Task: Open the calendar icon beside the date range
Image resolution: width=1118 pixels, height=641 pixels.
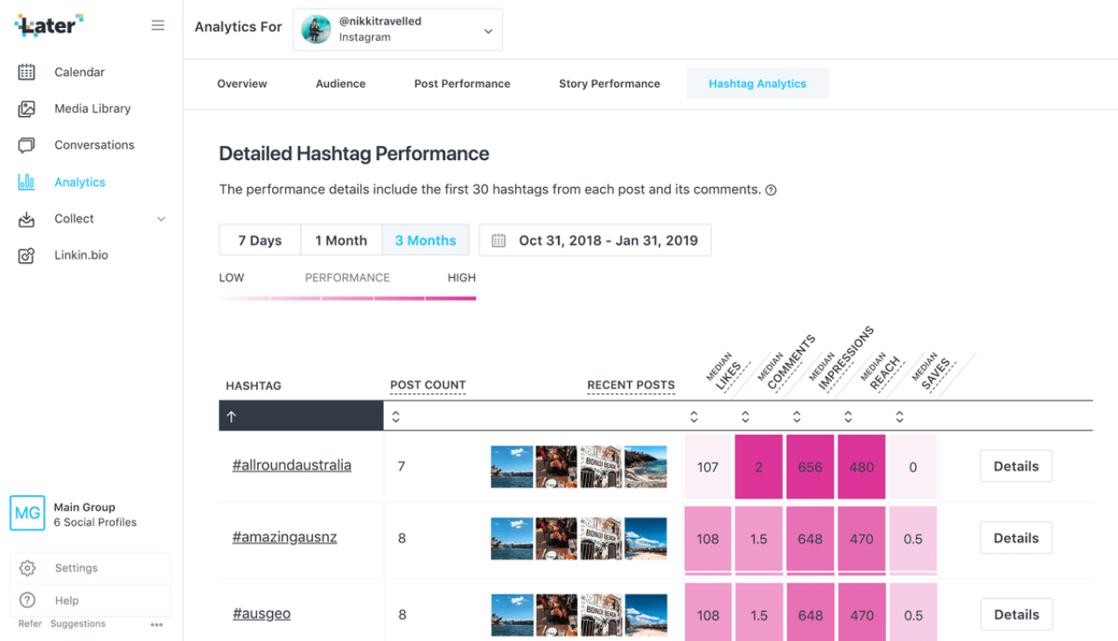Action: (x=499, y=240)
